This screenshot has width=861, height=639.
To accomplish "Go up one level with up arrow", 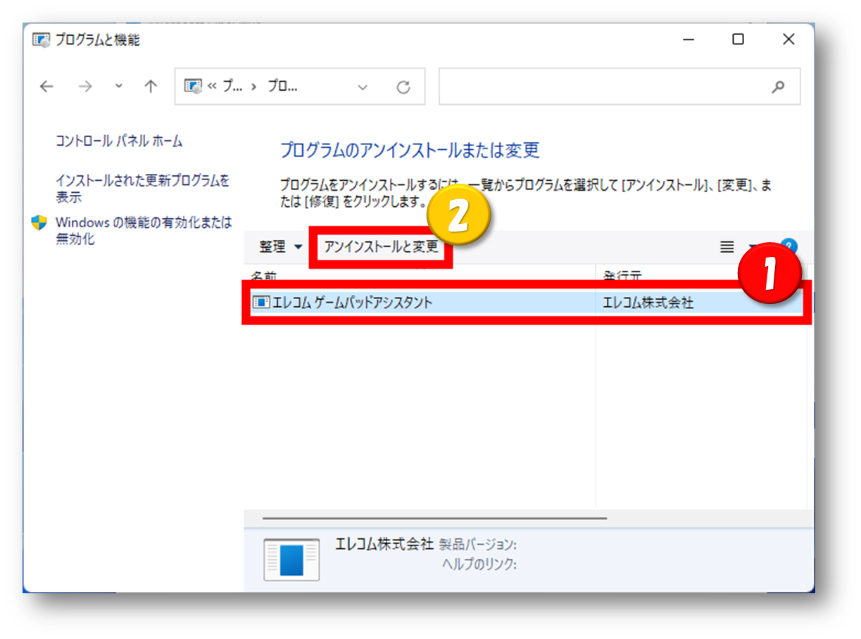I will point(150,87).
